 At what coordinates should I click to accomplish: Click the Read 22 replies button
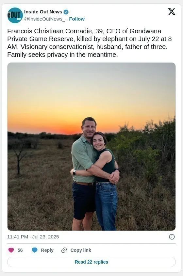click(91, 262)
